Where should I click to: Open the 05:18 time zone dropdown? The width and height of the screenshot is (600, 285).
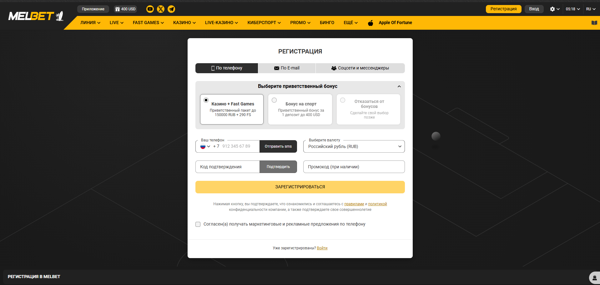(573, 9)
